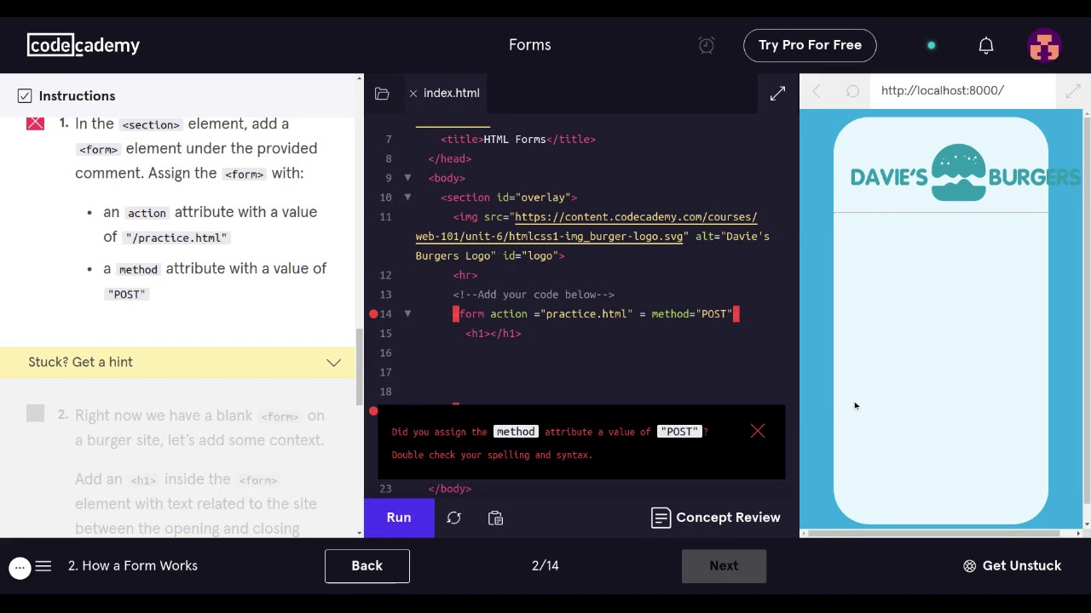This screenshot has width=1091, height=613.
Task: Click the HTML Forms title line
Action: point(518,139)
